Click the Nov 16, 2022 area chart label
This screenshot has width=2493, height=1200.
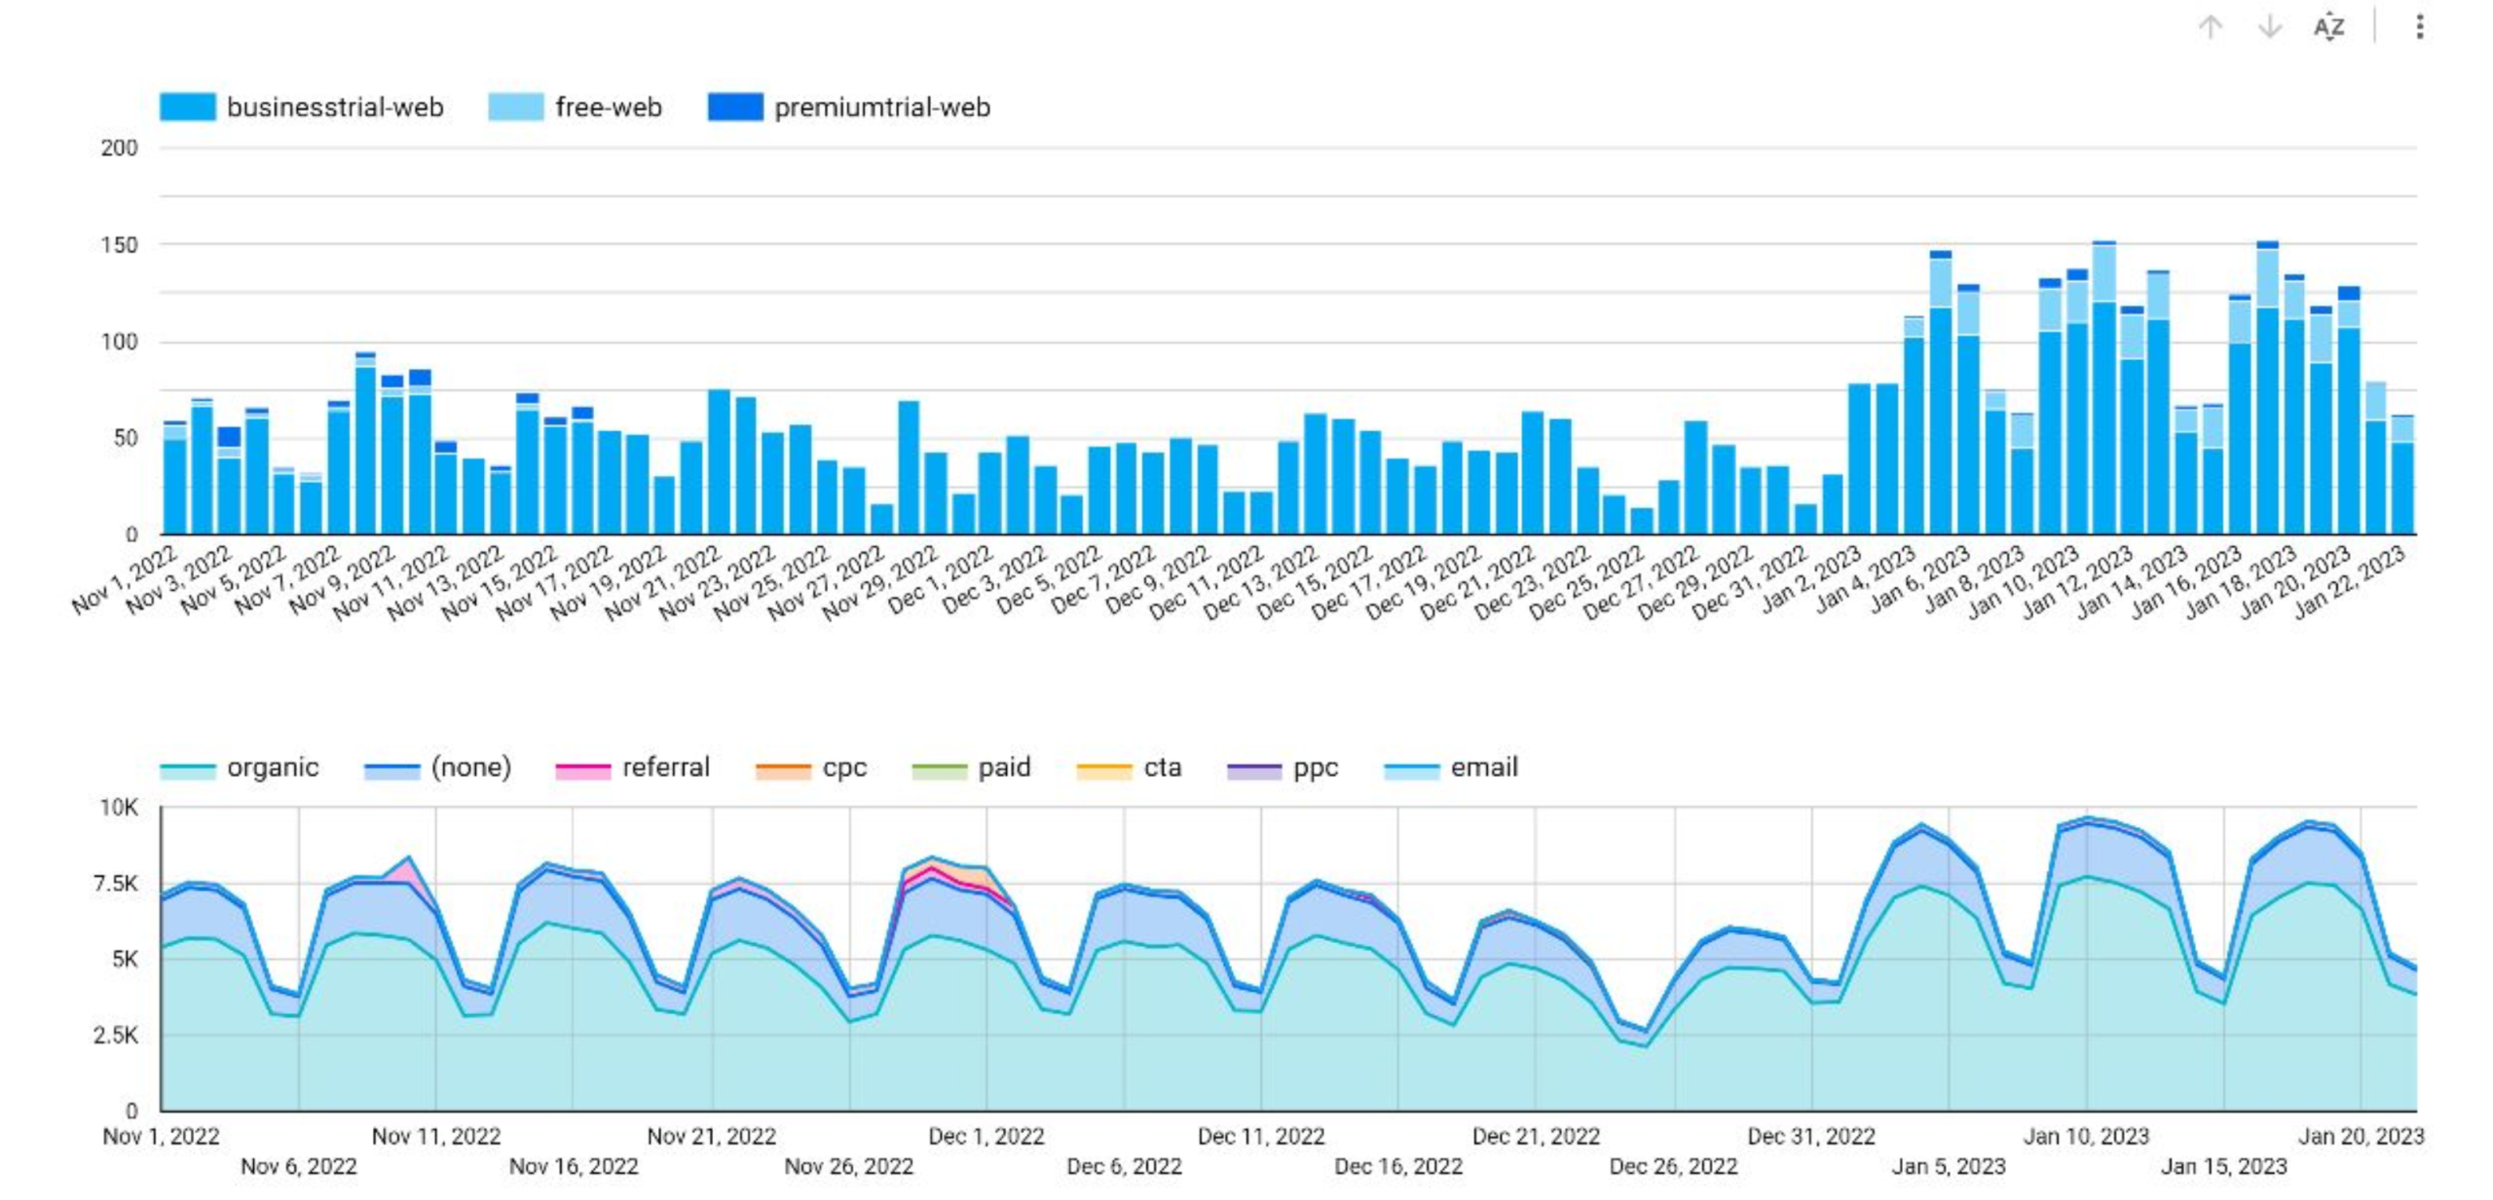[574, 1166]
